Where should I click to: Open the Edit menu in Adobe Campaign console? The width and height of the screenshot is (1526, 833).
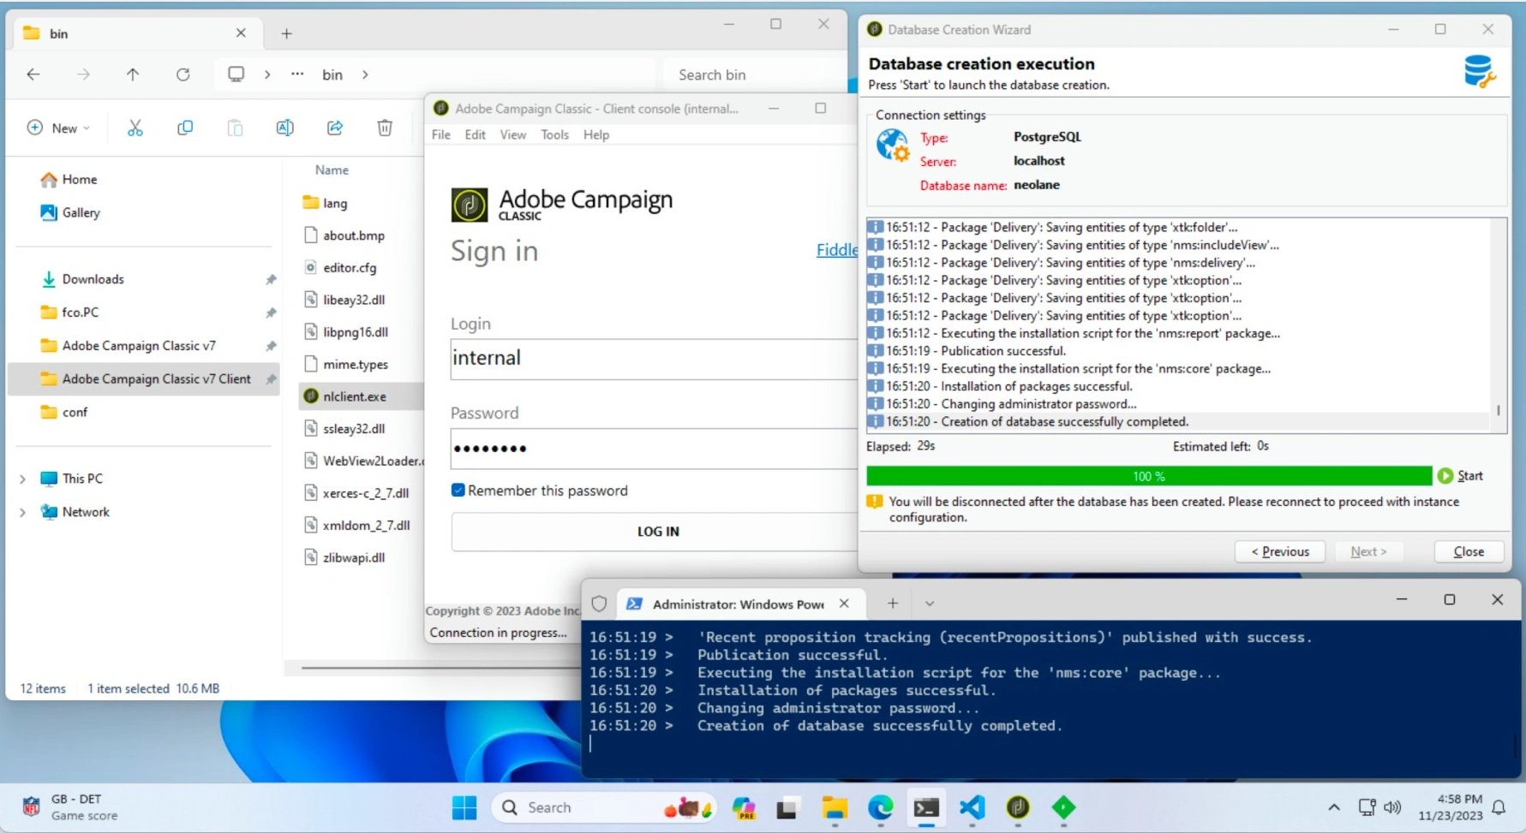[x=475, y=134]
